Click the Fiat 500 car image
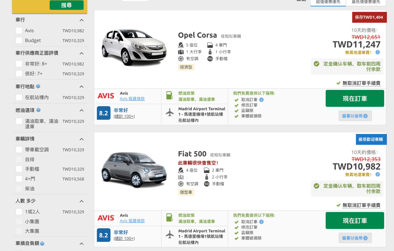This screenshot has width=394, height=251. pyautogui.click(x=134, y=169)
